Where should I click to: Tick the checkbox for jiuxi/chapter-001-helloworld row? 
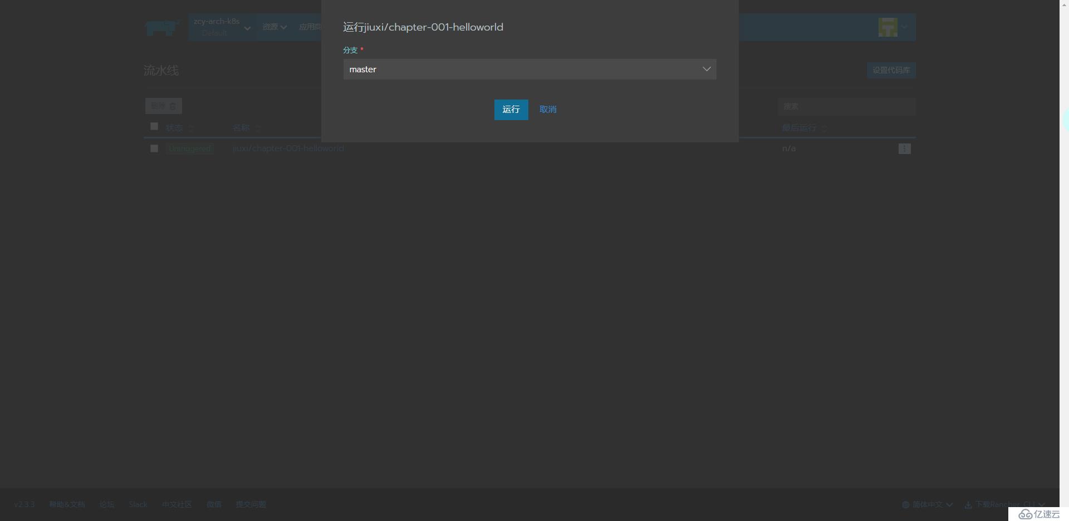click(x=154, y=148)
